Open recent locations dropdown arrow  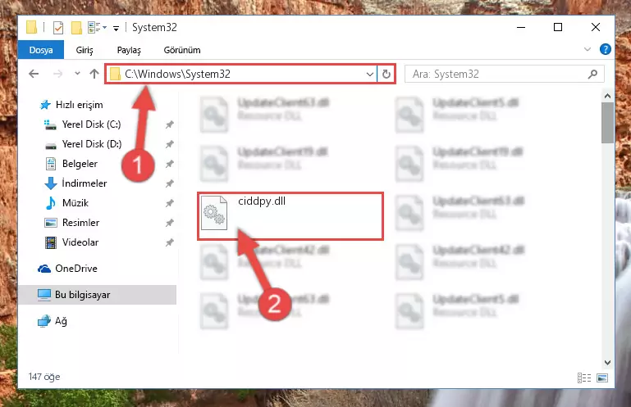[x=77, y=74]
